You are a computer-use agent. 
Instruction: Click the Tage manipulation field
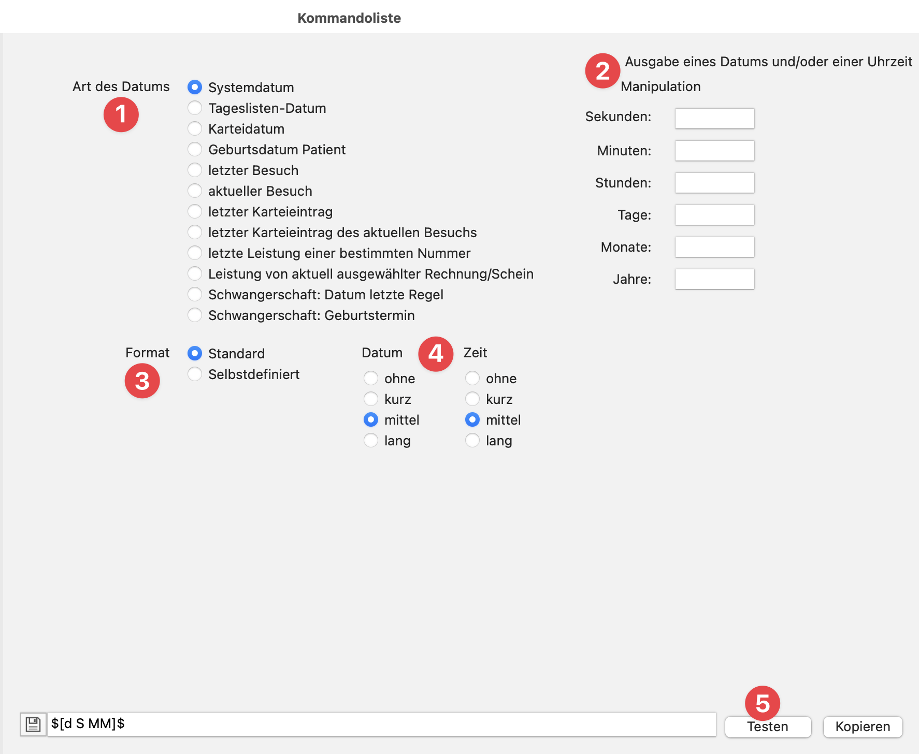pyautogui.click(x=714, y=215)
